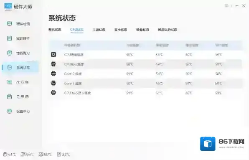Screen dimensions: 249x160
Task: Click the current temperature value for Core 0 温度
Action: [x=130, y=74]
